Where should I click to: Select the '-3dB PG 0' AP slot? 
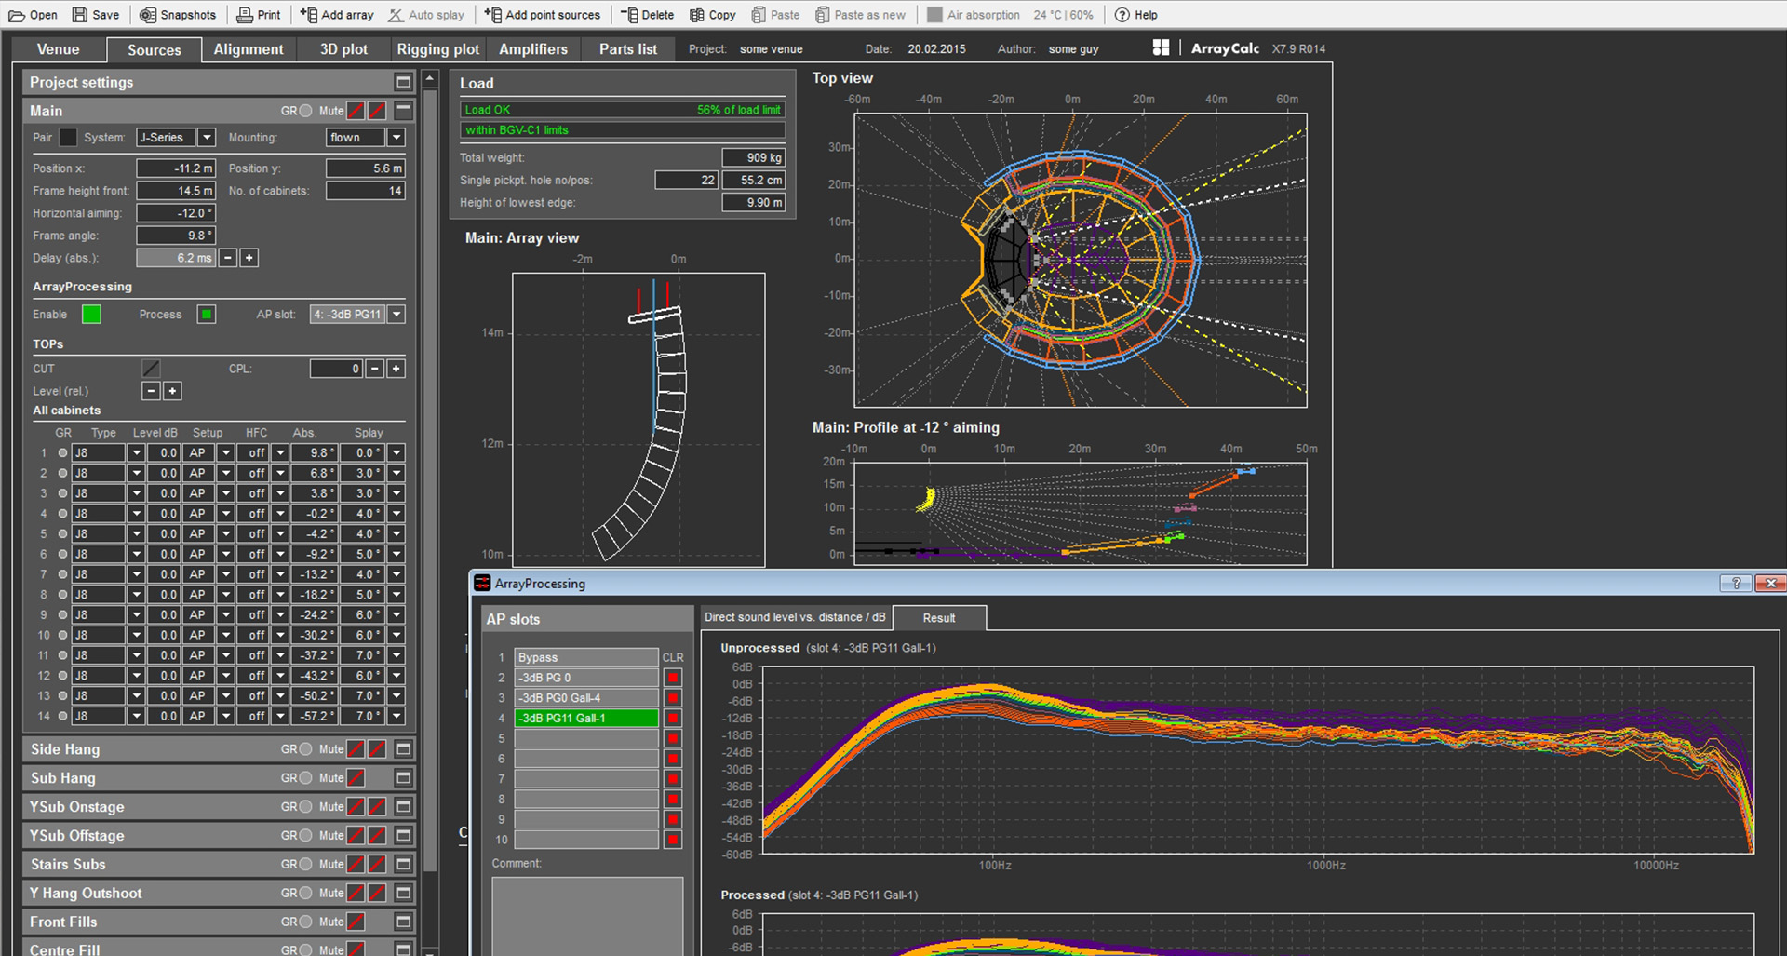tap(586, 678)
